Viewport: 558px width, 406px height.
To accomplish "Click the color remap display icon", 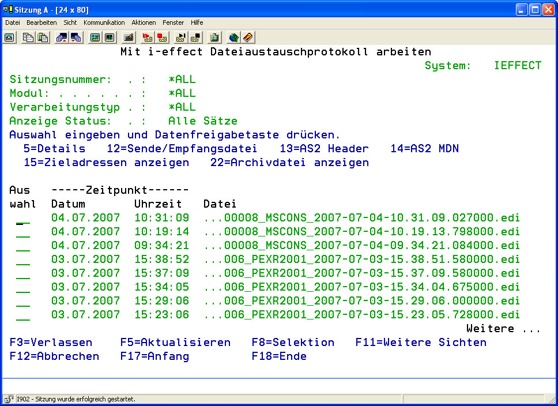I will point(95,37).
